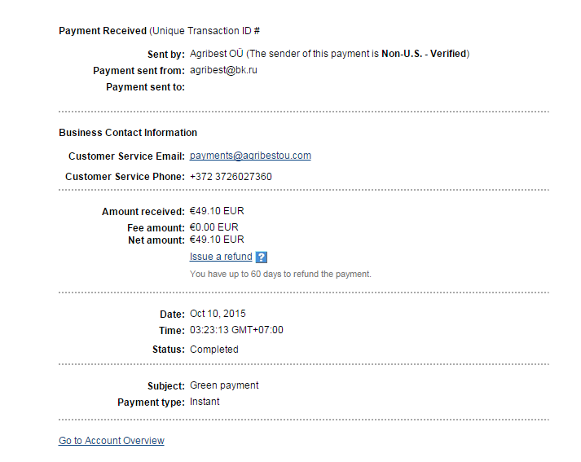Click the time 03:23:13 GMT+07:00
This screenshot has width=581, height=462.
(x=236, y=330)
